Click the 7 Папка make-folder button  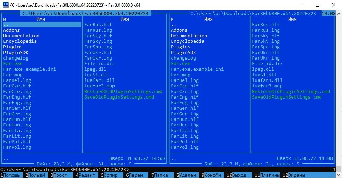point(162,175)
